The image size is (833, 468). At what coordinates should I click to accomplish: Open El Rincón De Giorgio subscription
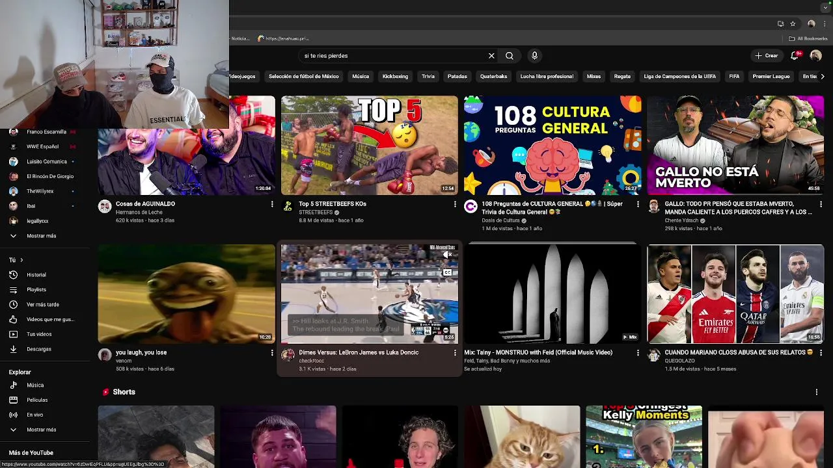pyautogui.click(x=43, y=177)
